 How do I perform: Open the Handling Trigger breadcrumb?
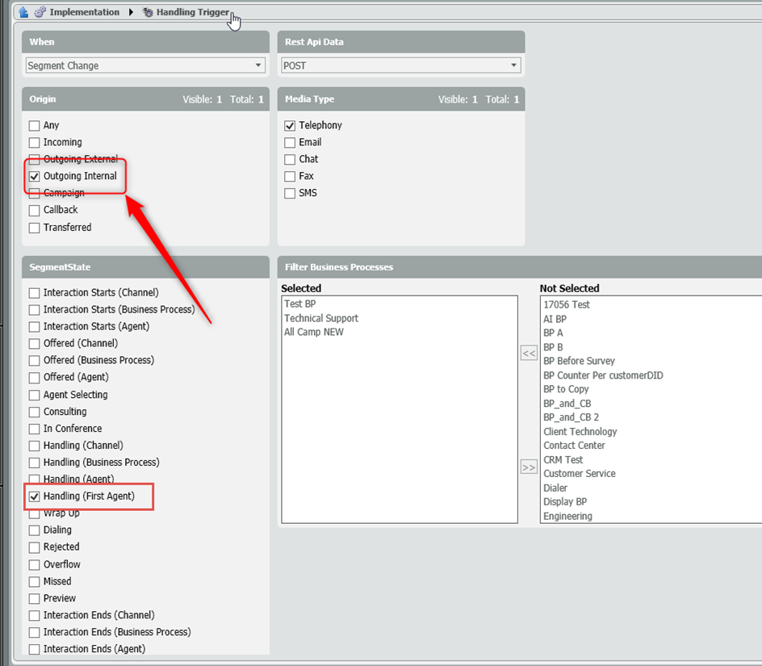point(192,12)
